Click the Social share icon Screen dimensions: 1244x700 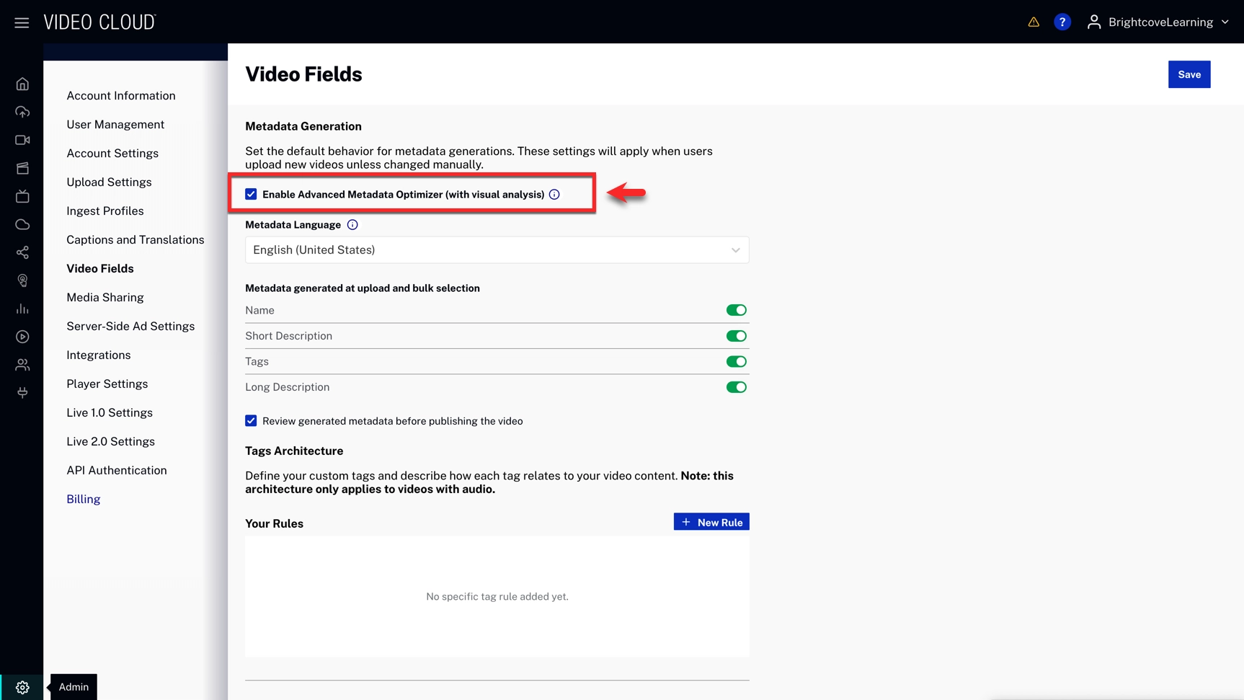coord(22,252)
